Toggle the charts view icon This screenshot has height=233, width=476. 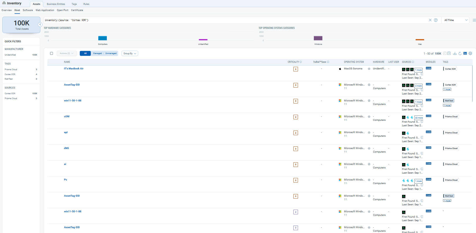(x=465, y=54)
